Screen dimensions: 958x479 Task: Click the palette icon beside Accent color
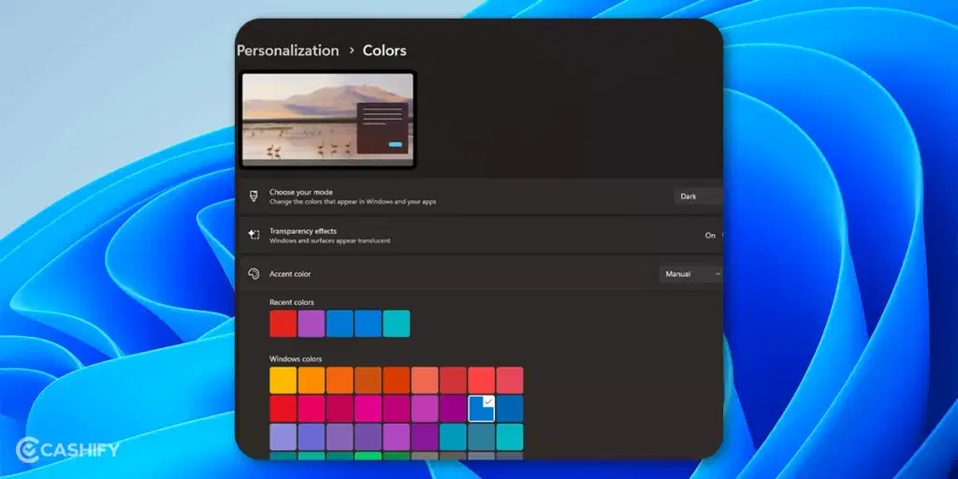tap(254, 274)
